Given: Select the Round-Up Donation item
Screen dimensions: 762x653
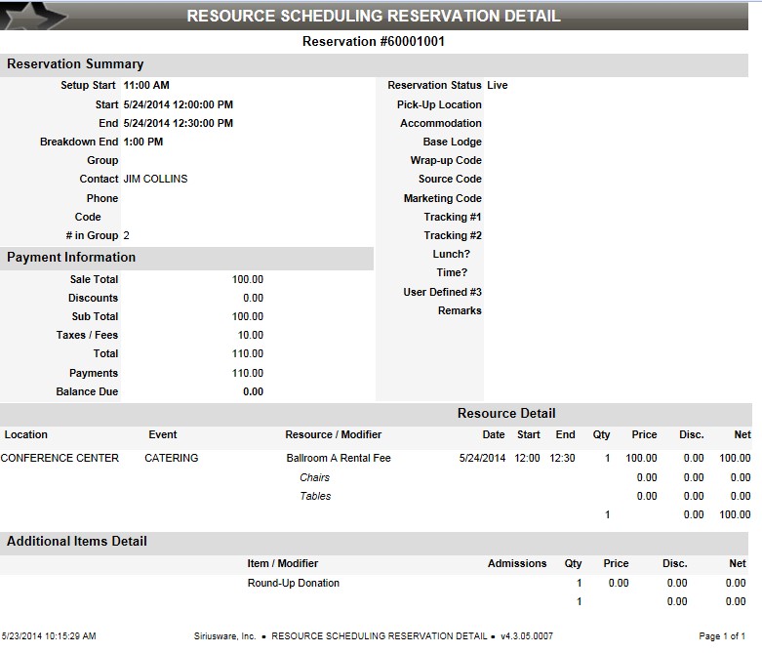Looking at the screenshot, I should point(294,583).
